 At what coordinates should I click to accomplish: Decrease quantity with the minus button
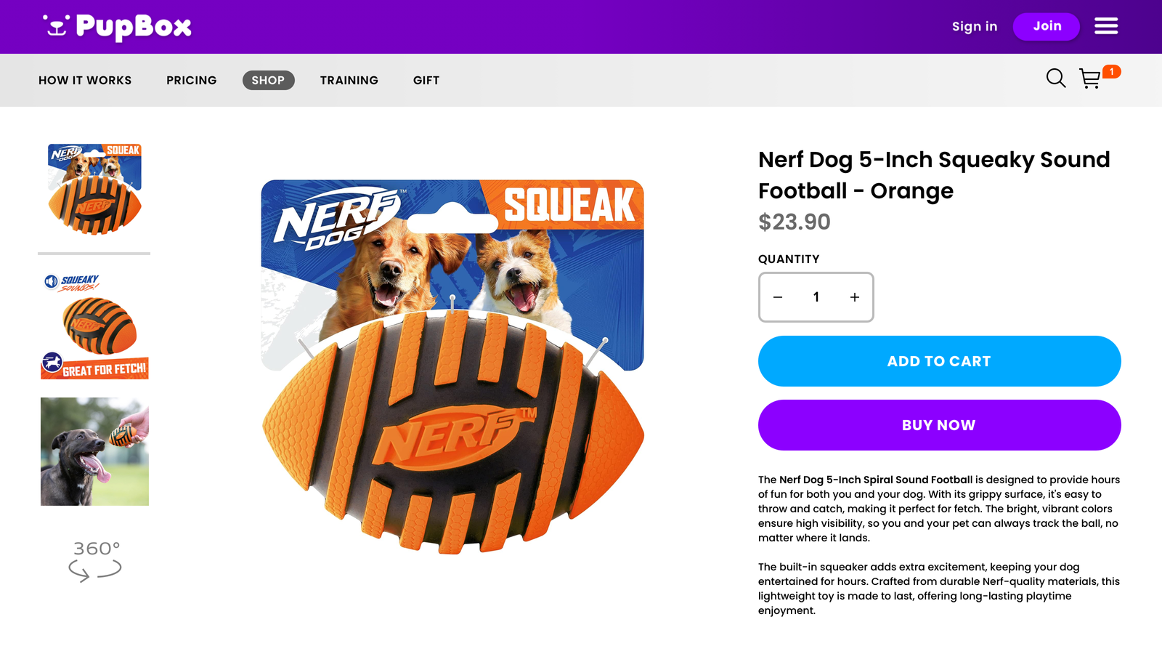point(778,297)
